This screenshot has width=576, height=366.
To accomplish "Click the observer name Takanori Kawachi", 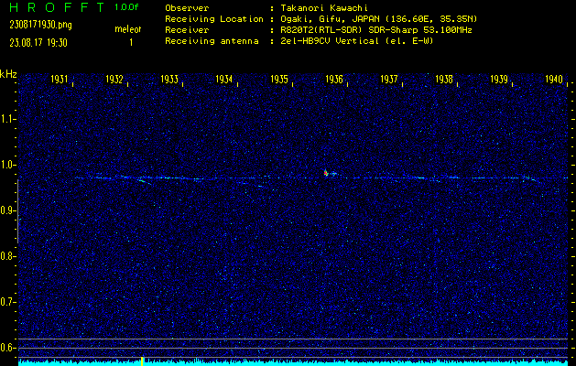I will tap(320, 7).
